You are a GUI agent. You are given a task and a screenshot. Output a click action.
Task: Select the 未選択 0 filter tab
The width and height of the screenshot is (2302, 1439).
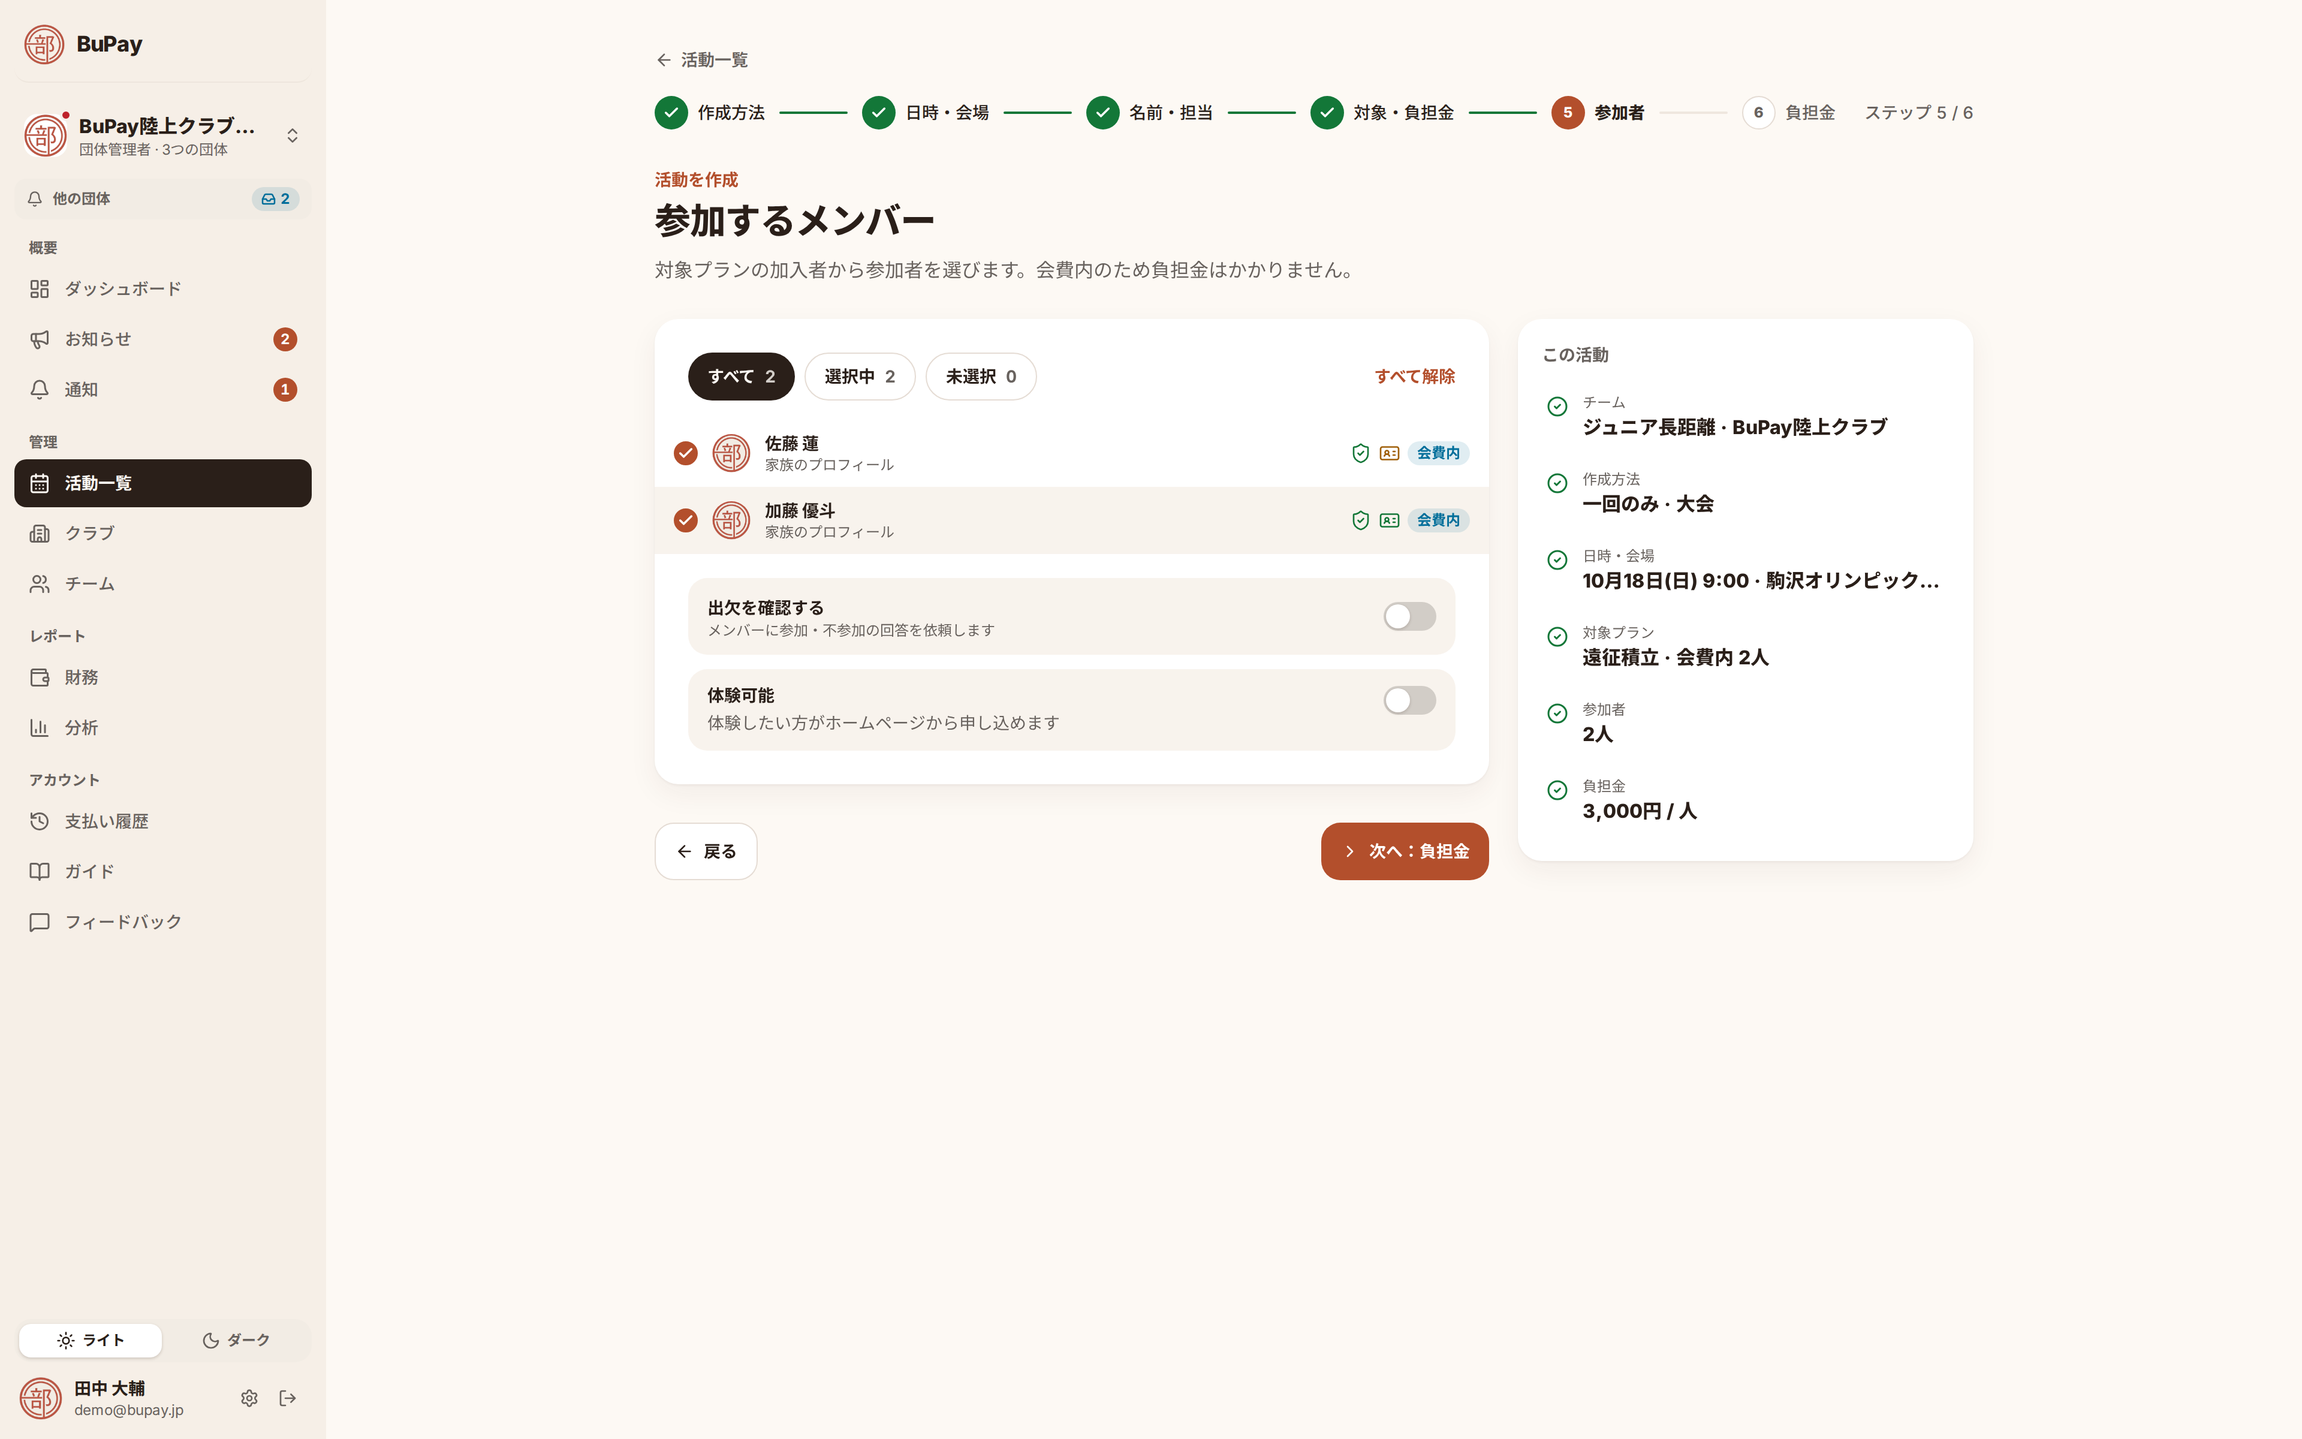point(981,377)
